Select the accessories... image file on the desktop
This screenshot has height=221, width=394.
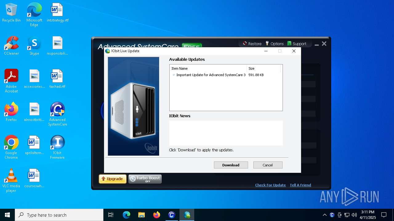click(34, 79)
